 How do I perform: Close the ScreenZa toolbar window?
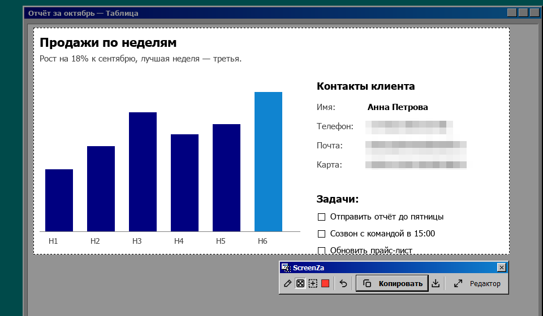pos(501,267)
